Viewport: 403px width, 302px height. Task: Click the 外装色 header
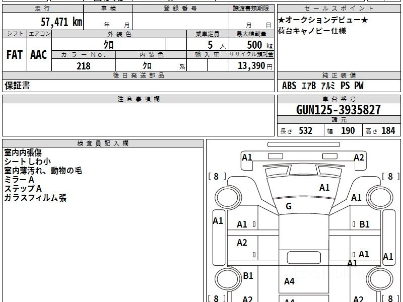point(119,34)
